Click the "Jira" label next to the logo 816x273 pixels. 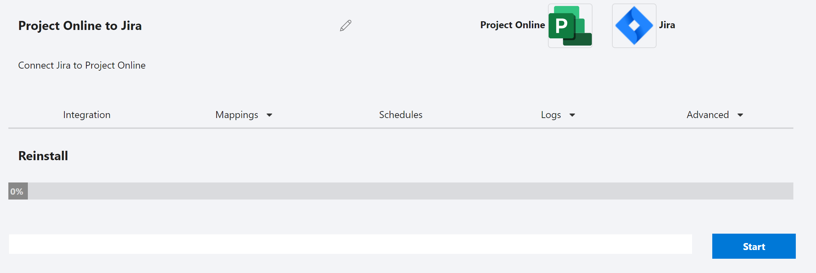[667, 25]
